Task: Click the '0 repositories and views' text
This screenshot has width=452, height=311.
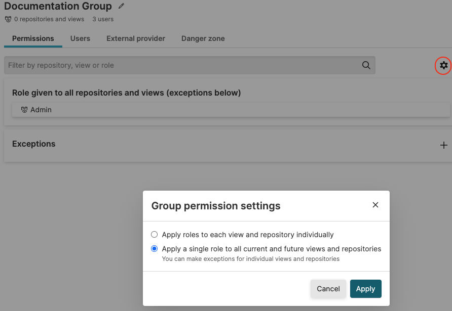Action: 49,19
